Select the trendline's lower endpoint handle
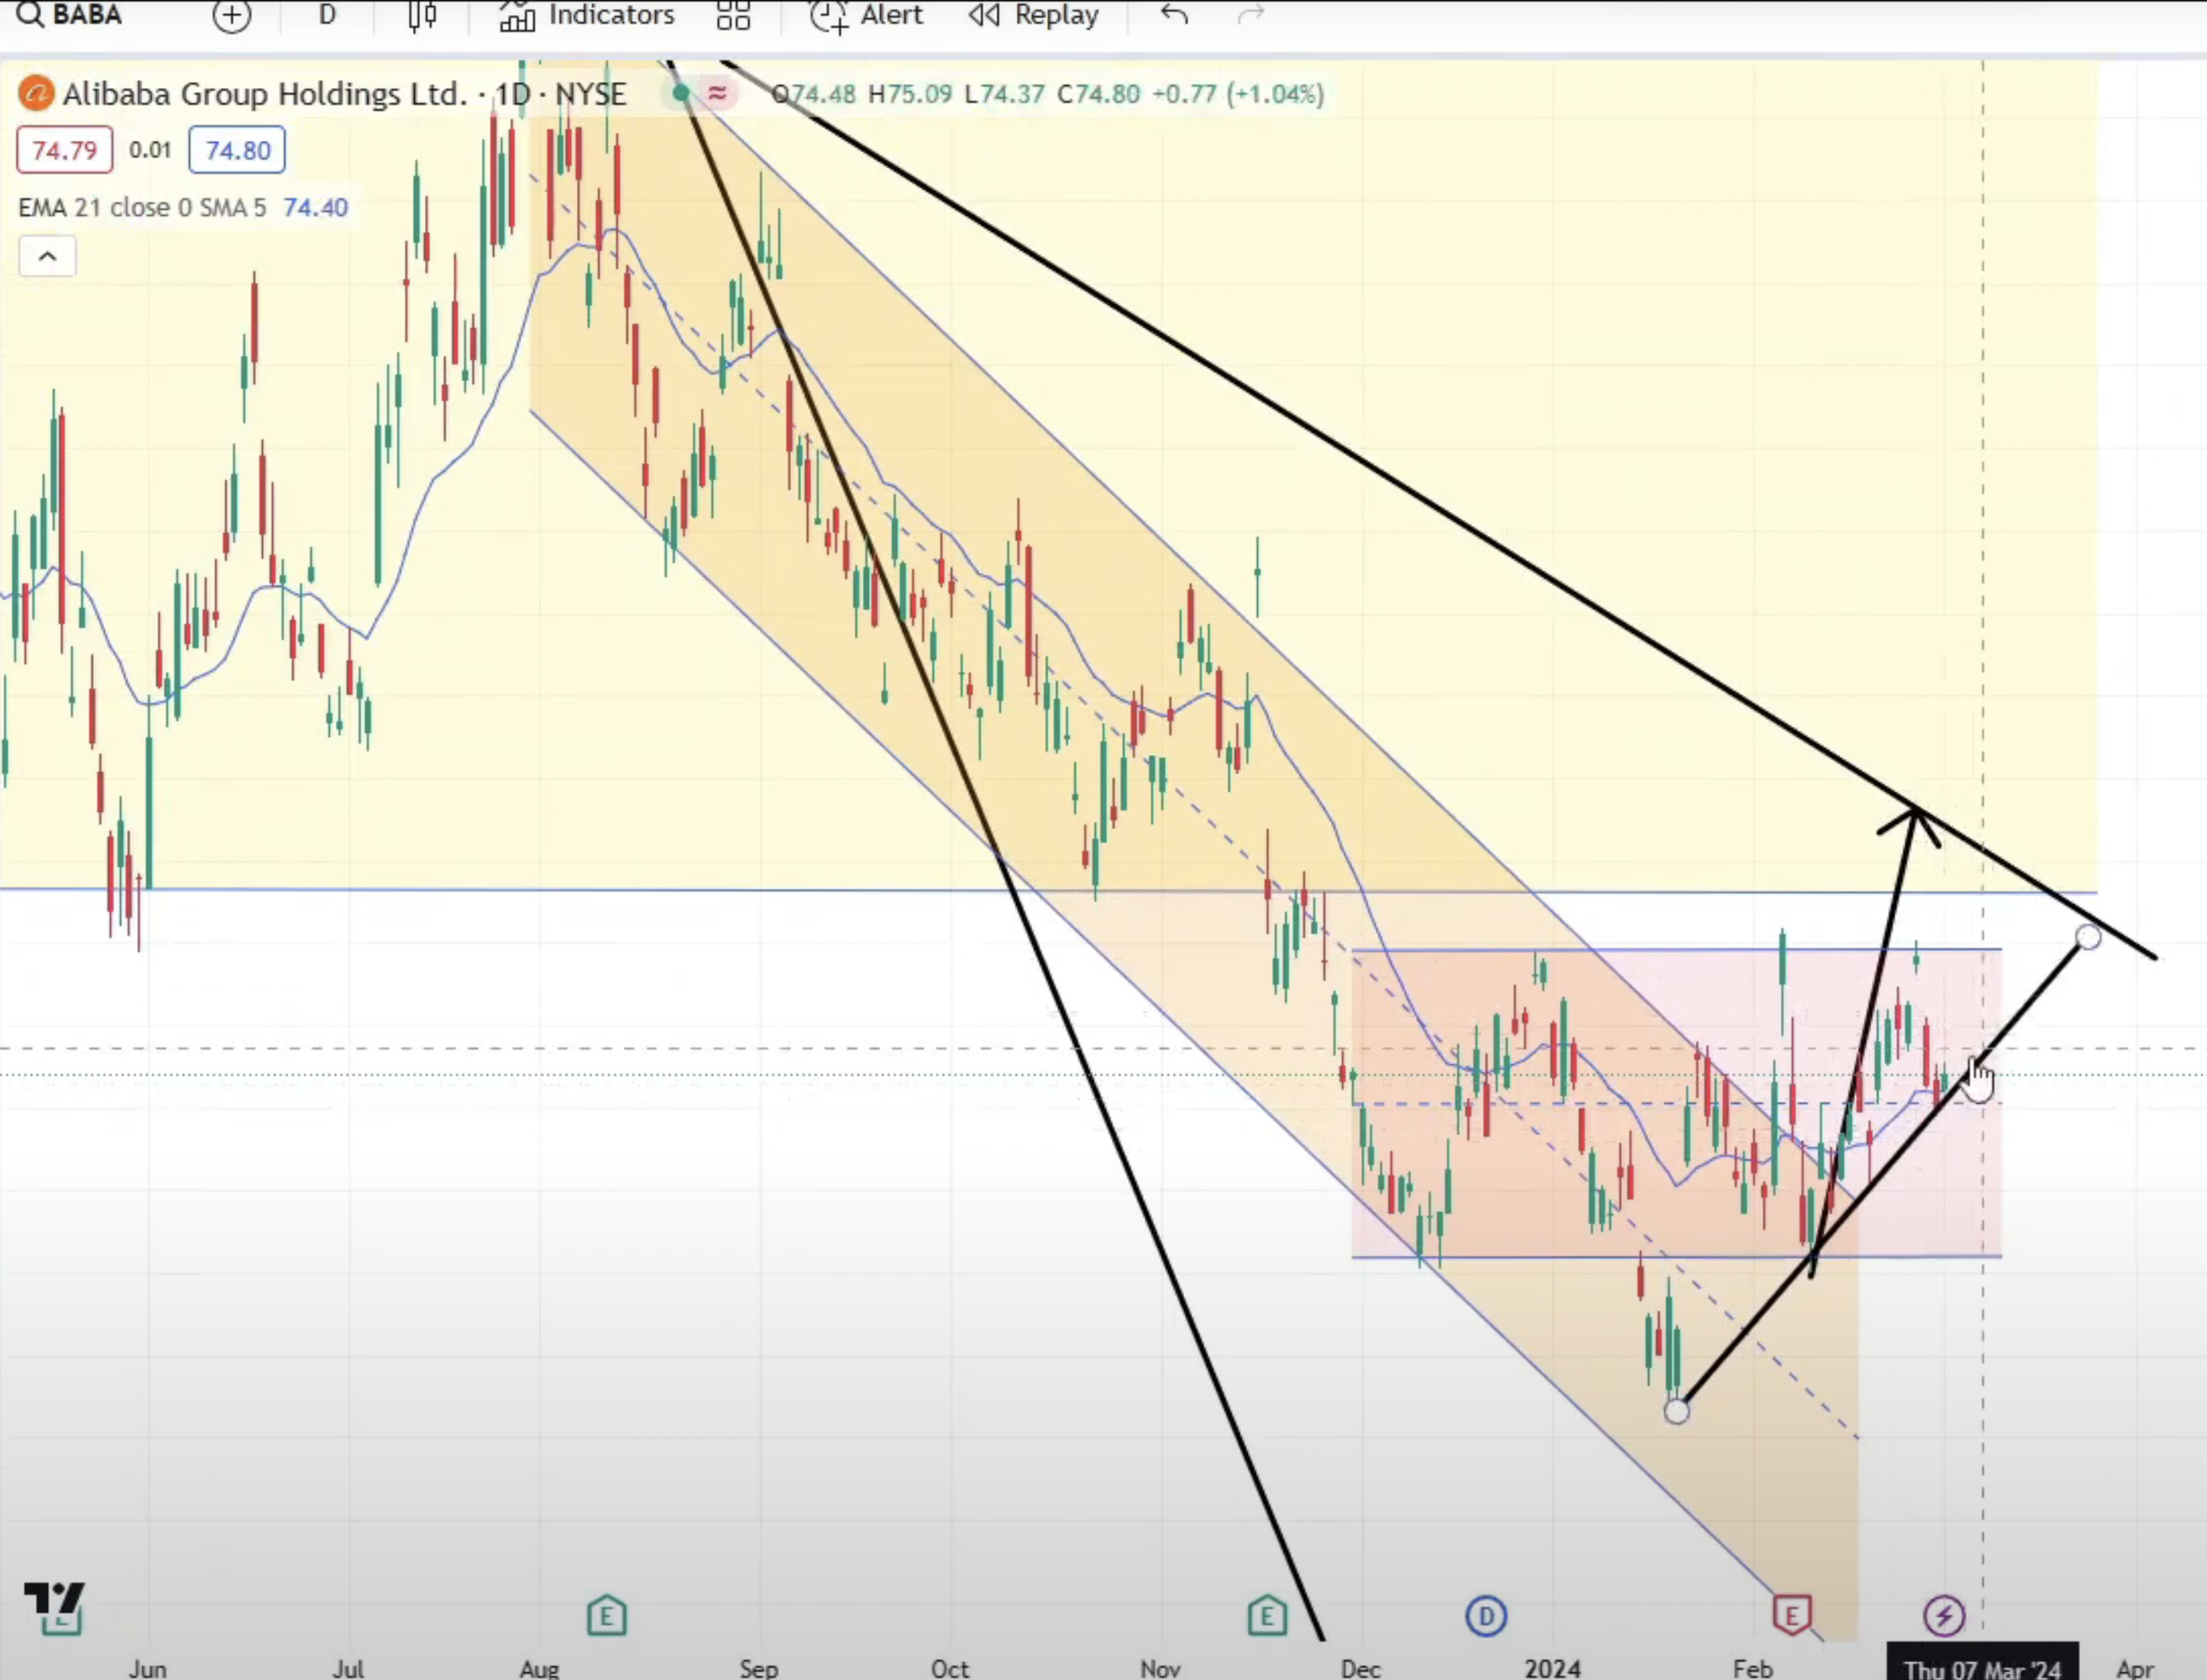 1677,1411
